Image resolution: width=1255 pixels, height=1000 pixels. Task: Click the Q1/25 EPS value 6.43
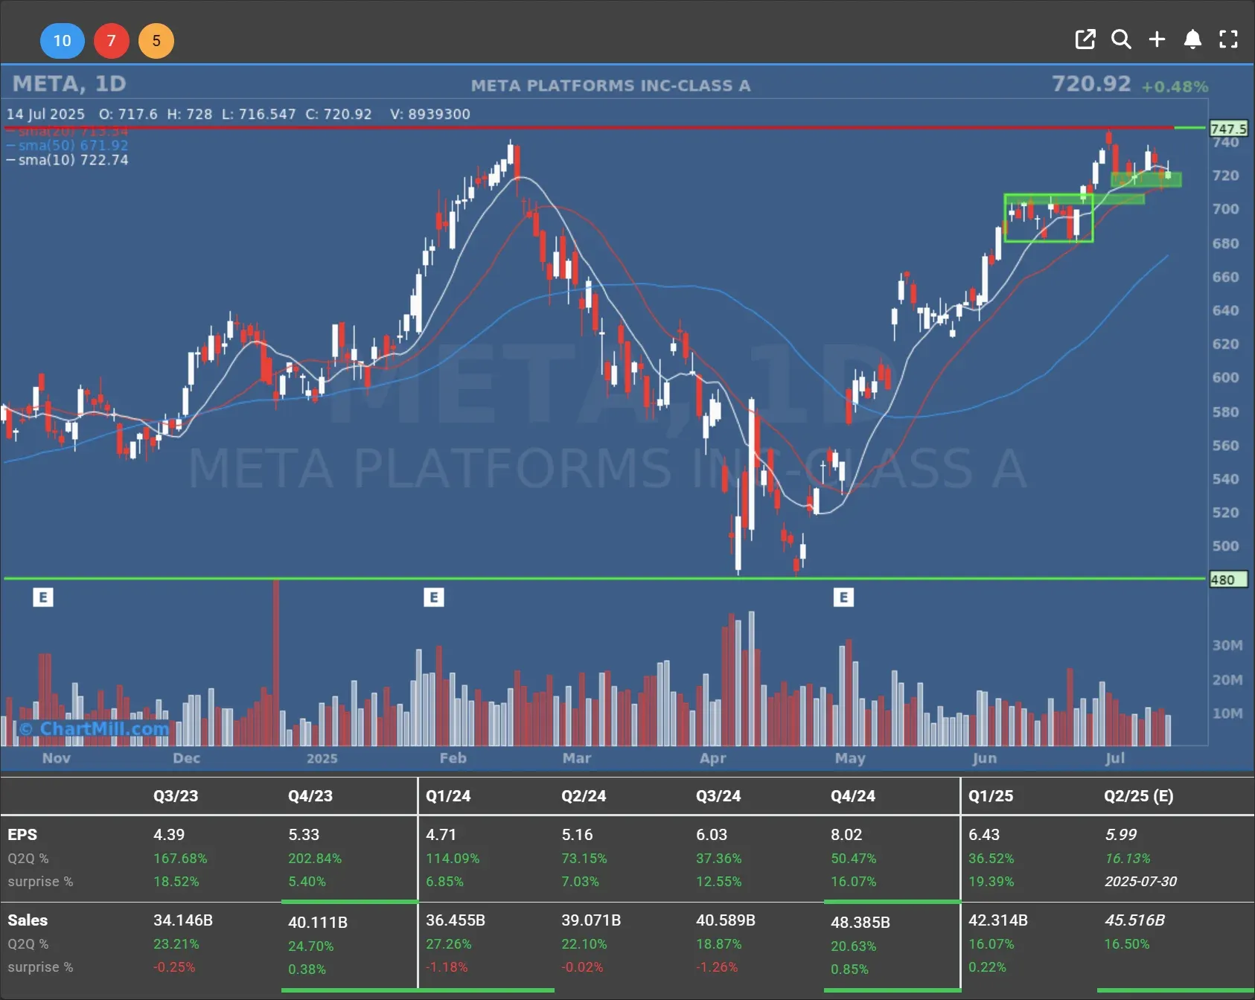click(x=984, y=835)
